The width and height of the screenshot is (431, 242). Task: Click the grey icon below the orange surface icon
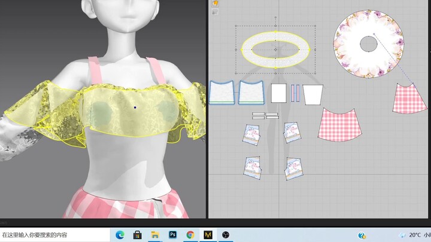tap(215, 10)
